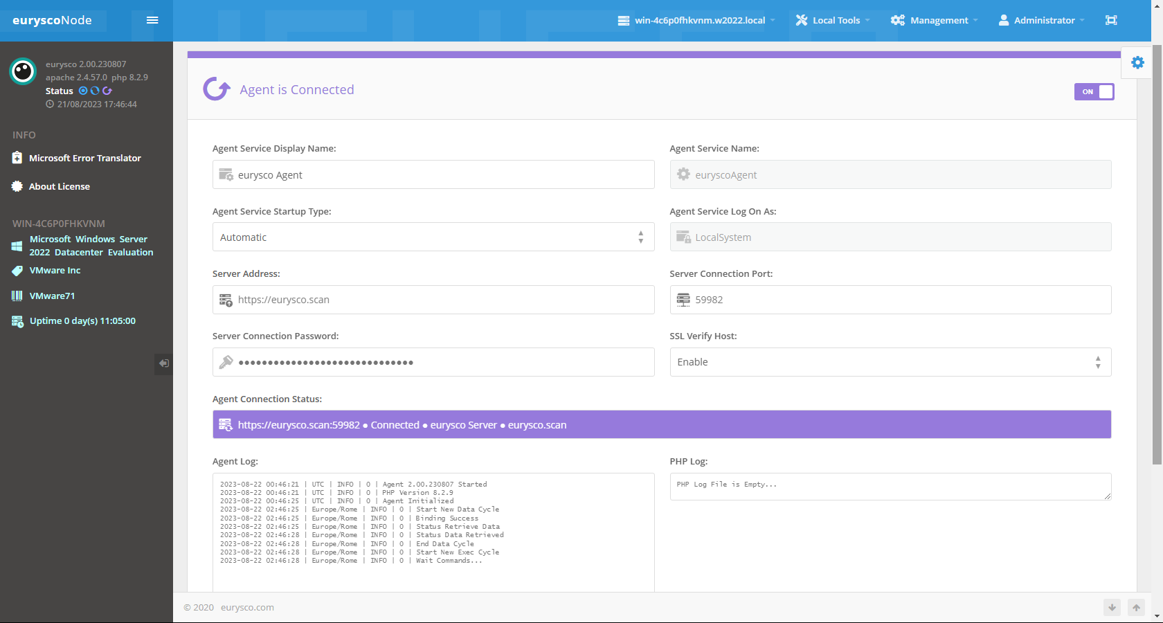Click the disabled euryscoAgent service name field

pos(890,174)
